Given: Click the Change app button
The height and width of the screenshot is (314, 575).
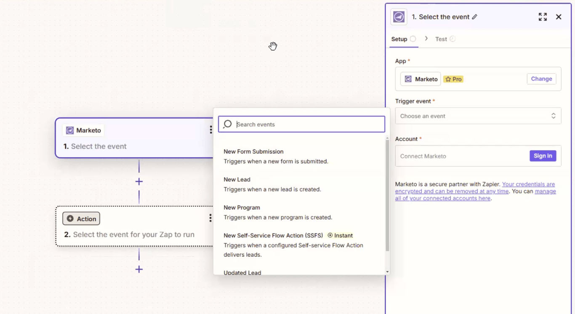Looking at the screenshot, I should point(541,79).
